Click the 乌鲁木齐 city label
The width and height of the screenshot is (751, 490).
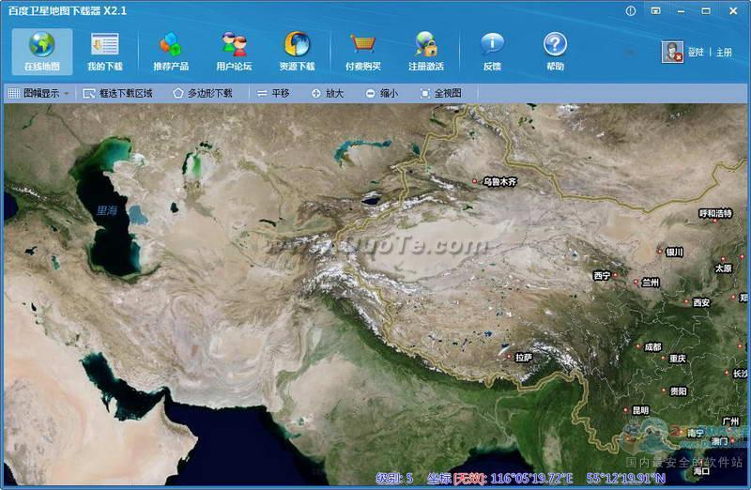499,181
